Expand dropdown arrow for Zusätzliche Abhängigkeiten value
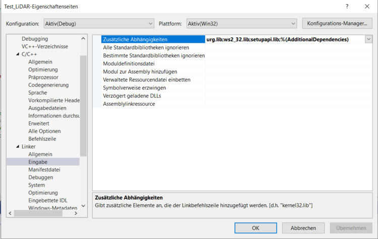 coord(368,39)
